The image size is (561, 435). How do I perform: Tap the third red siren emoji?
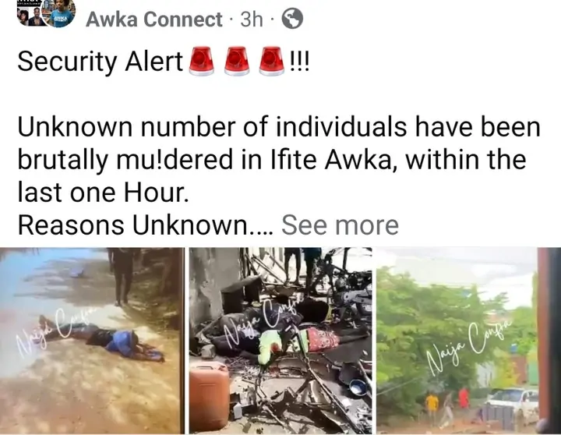[x=272, y=61]
